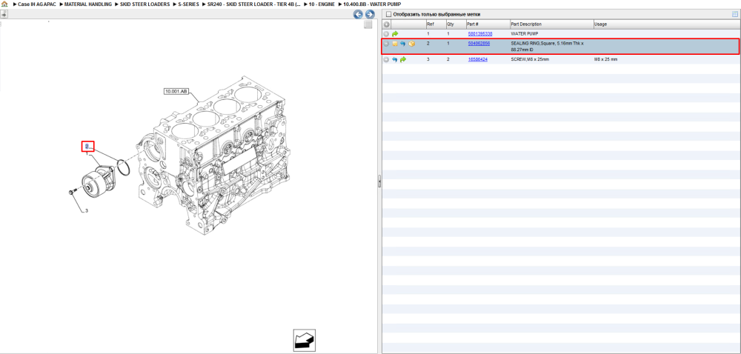Screen dimensions: 741x354
Task: Click the gray square diagram tool button
Action: [x=368, y=25]
